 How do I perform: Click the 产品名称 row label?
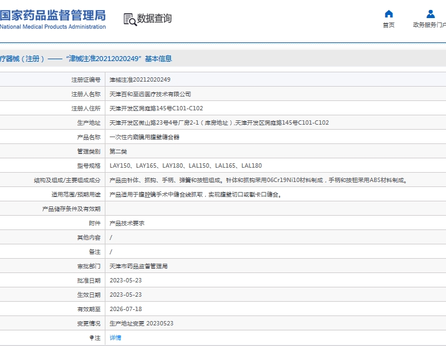89,137
